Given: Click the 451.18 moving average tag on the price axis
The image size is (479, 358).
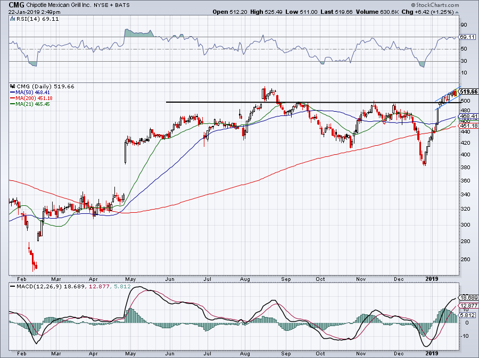Looking at the screenshot, I should click(x=468, y=126).
